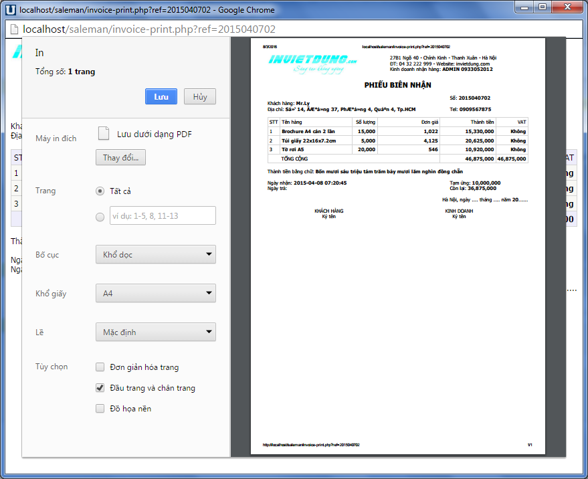The width and height of the screenshot is (588, 479).
Task: Open the Bố cục layout dropdown
Action: [155, 255]
